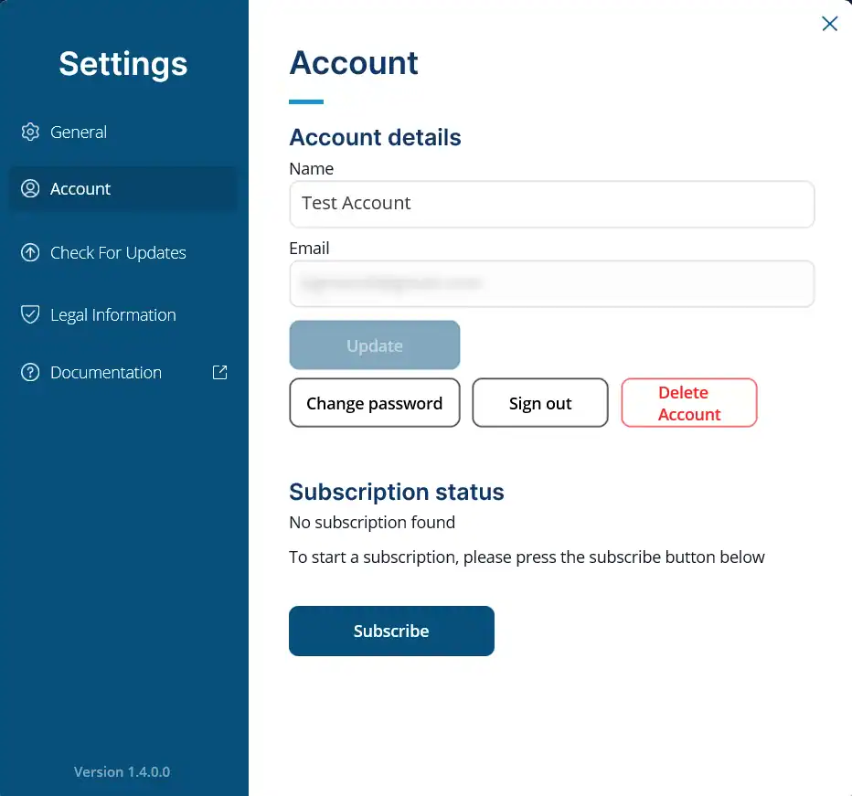Click the Change password button
This screenshot has height=796, width=852.
(374, 403)
